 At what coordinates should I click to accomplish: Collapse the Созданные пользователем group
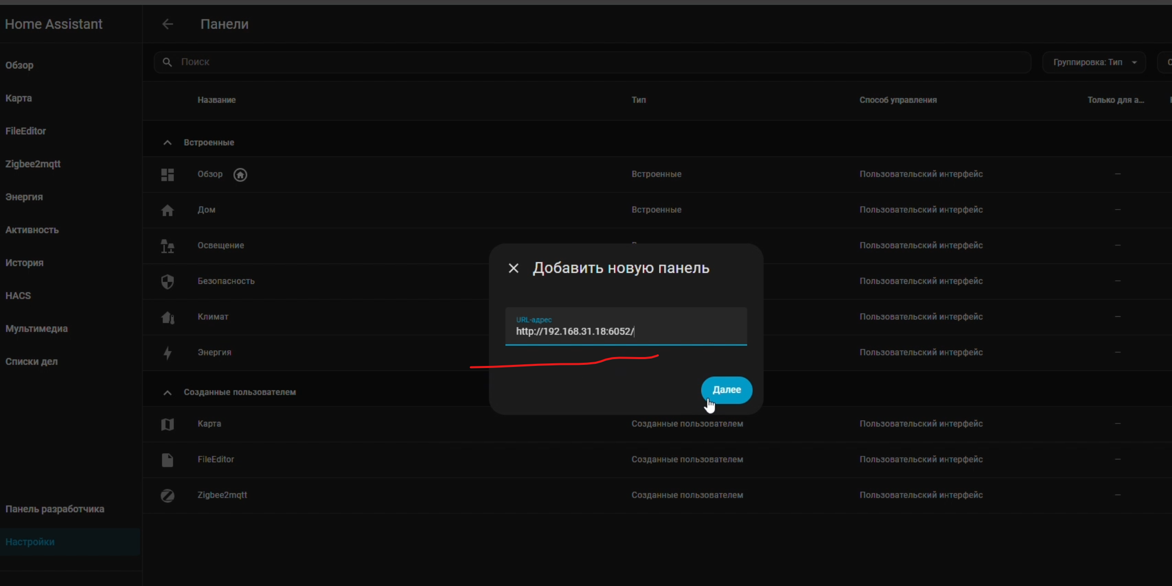point(167,393)
